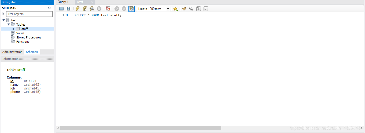Refresh schemas icon beside SCHEMAS header
This screenshot has height=133, width=365.
tap(49, 8)
